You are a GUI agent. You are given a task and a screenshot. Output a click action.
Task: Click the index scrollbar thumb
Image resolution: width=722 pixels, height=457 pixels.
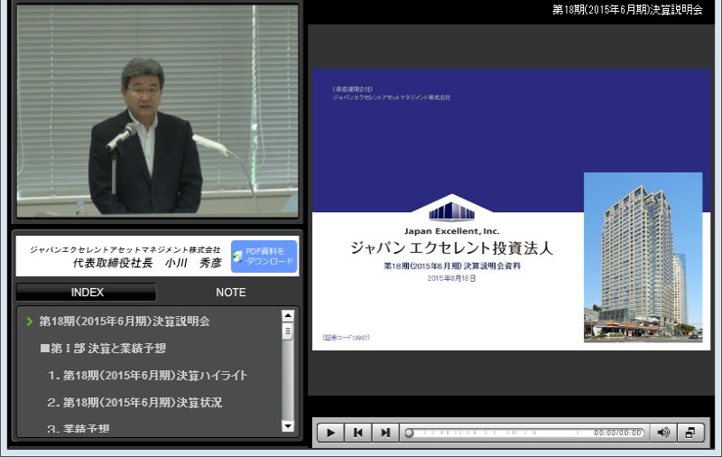pos(288,331)
